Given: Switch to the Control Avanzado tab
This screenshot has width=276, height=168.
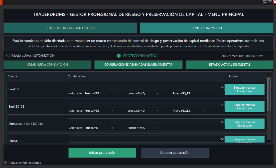Looking at the screenshot, I should click(207, 28).
